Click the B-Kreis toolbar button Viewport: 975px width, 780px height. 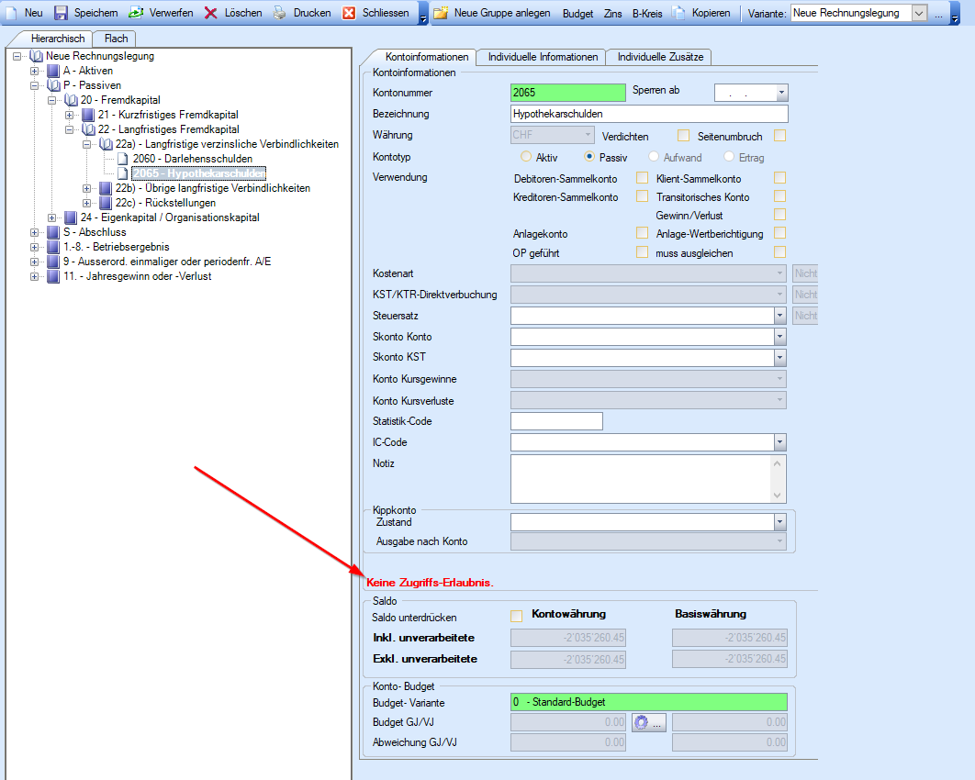647,13
